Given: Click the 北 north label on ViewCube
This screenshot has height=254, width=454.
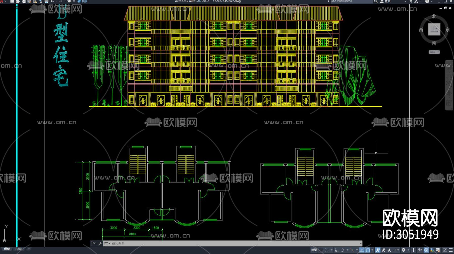Looking at the screenshot, I should tap(434, 16).
